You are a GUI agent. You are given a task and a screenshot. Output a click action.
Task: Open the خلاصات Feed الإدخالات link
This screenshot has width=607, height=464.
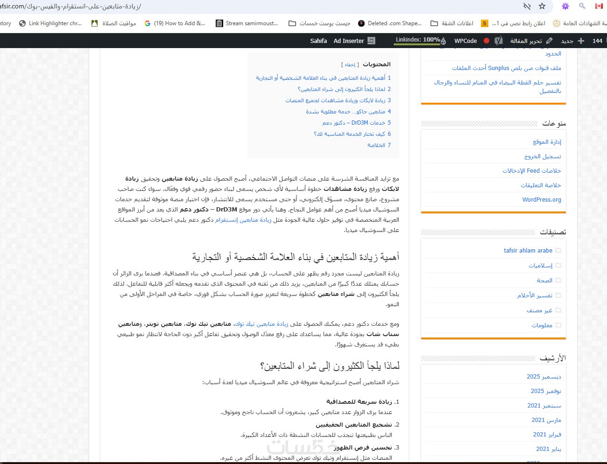click(x=532, y=171)
